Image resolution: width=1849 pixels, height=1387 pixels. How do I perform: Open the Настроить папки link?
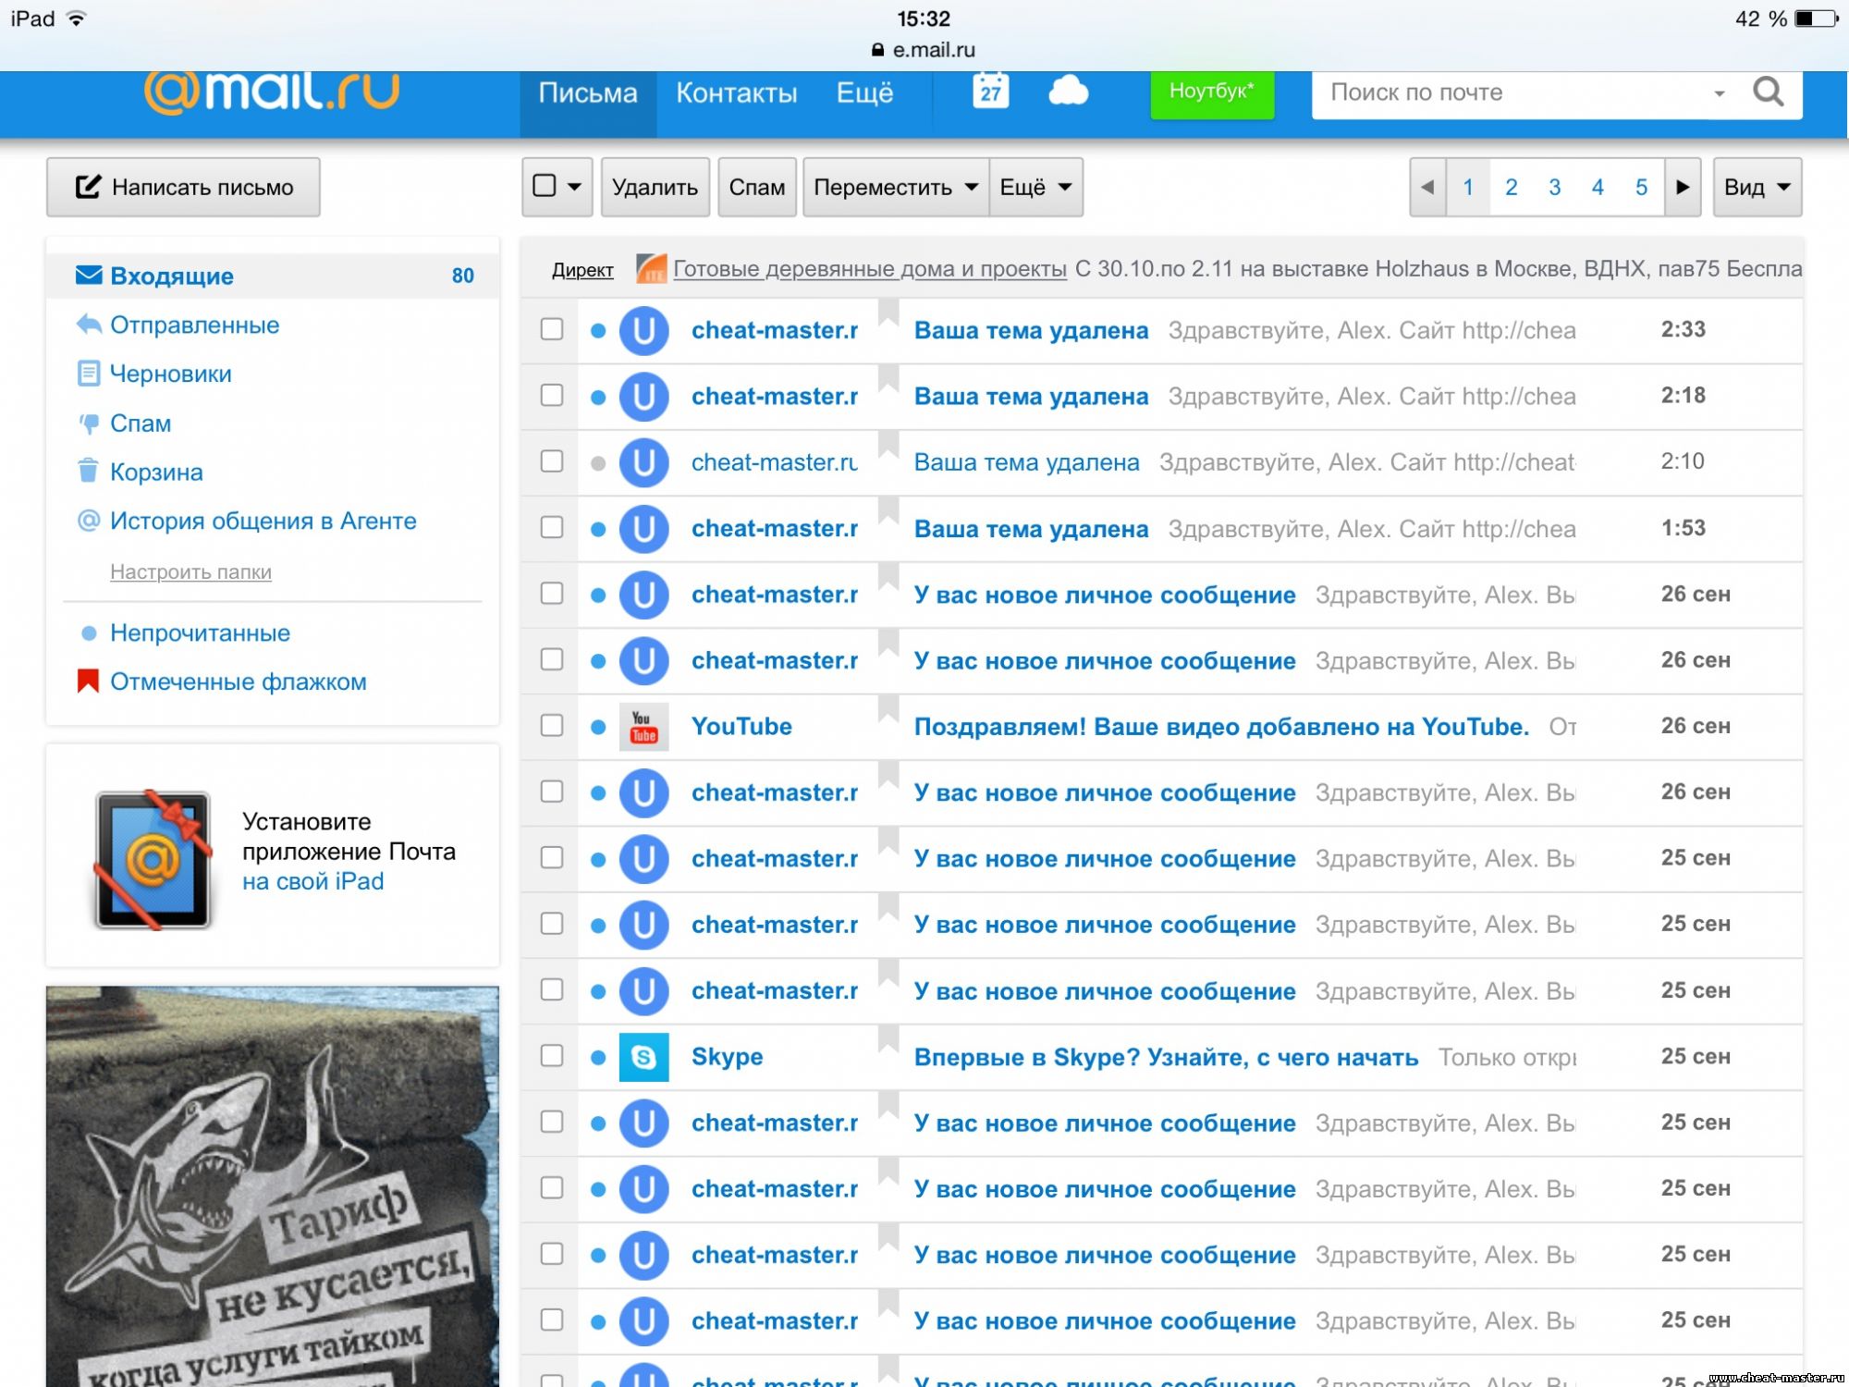pyautogui.click(x=190, y=571)
